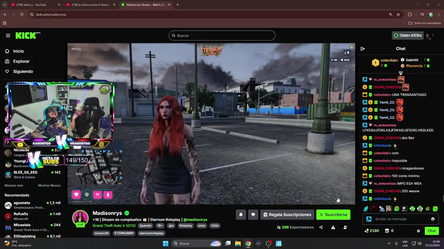Show hidden system tray icons
Viewport: 444px width, 249px height.
(388, 243)
